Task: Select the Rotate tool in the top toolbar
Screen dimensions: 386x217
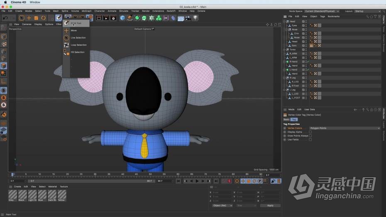Action: [x=44, y=18]
